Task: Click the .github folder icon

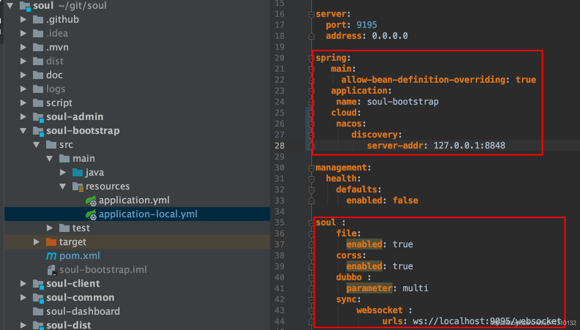Action: [x=38, y=19]
